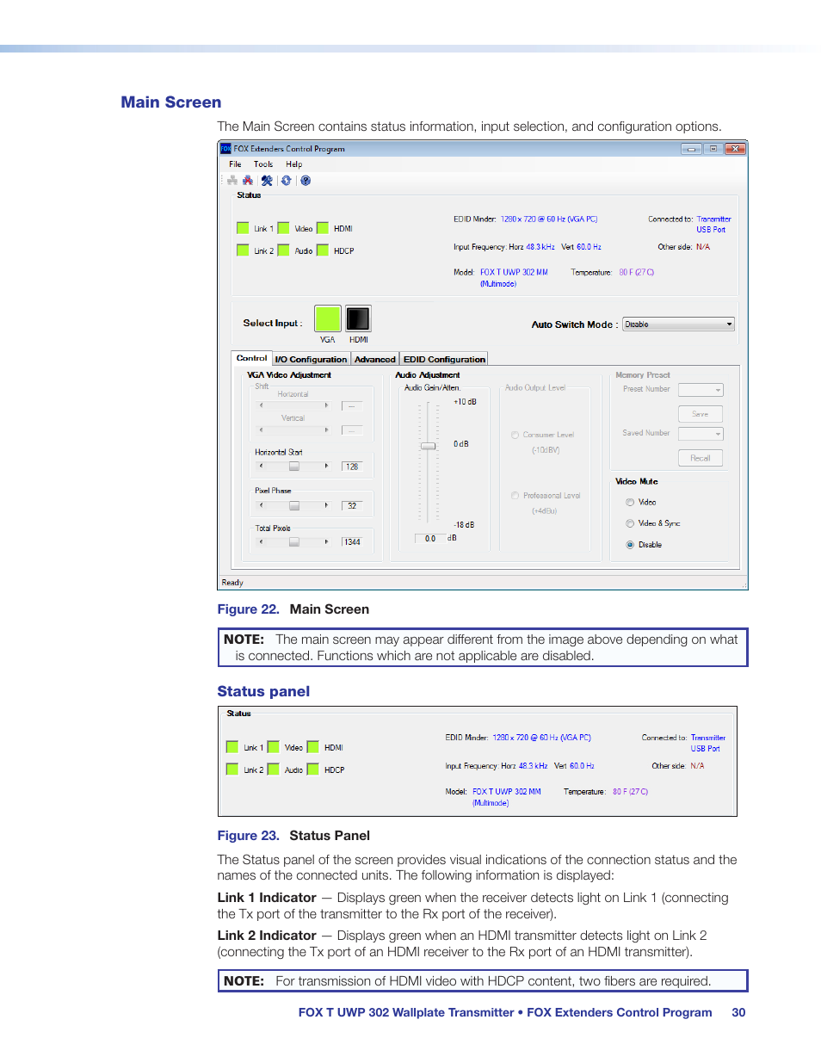Click the FOX app icon in the title bar
This screenshot has width=821, height=1063.
click(225, 149)
